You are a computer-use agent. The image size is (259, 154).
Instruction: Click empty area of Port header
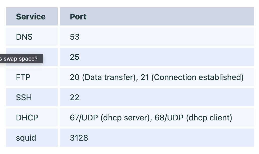click(x=170, y=16)
